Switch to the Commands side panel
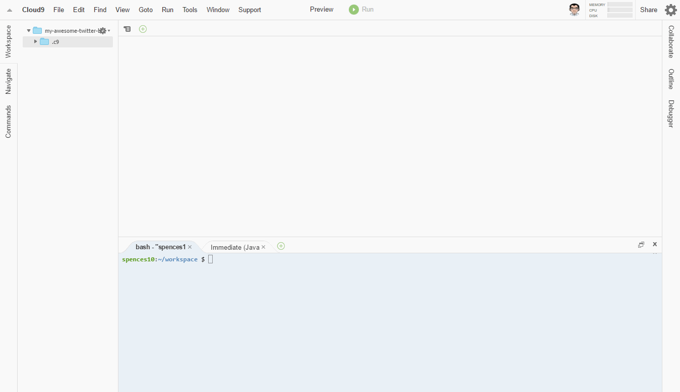This screenshot has height=392, width=680. [8, 121]
